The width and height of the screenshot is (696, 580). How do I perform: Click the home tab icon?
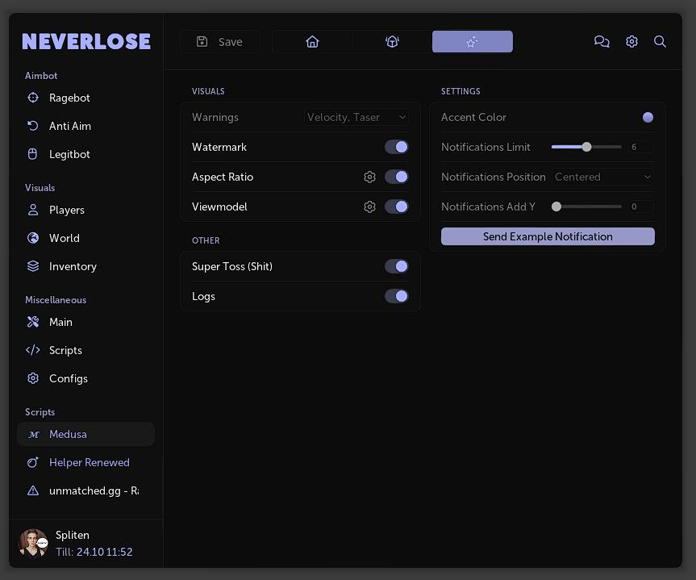(312, 42)
